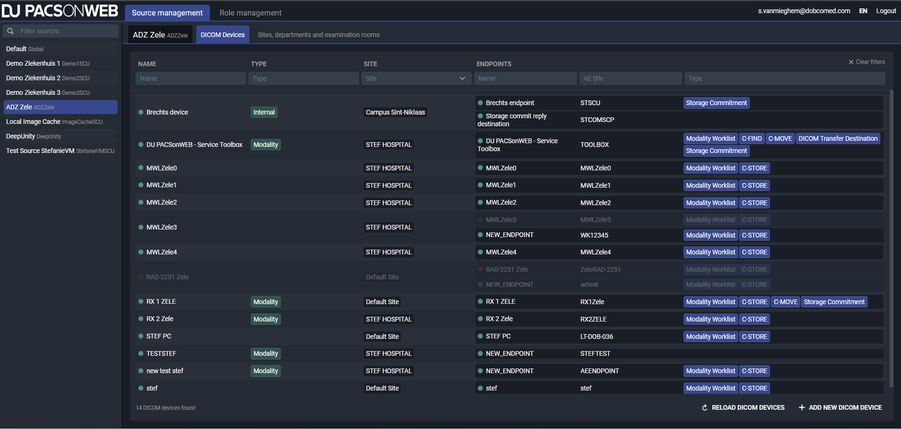
Task: Select Test Source StefanieVM source
Action: pos(61,151)
